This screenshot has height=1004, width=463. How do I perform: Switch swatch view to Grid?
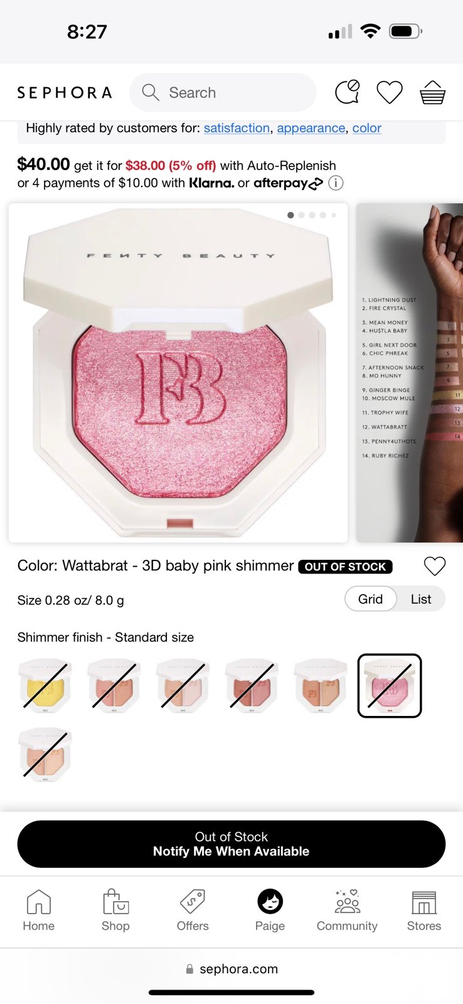(x=371, y=599)
